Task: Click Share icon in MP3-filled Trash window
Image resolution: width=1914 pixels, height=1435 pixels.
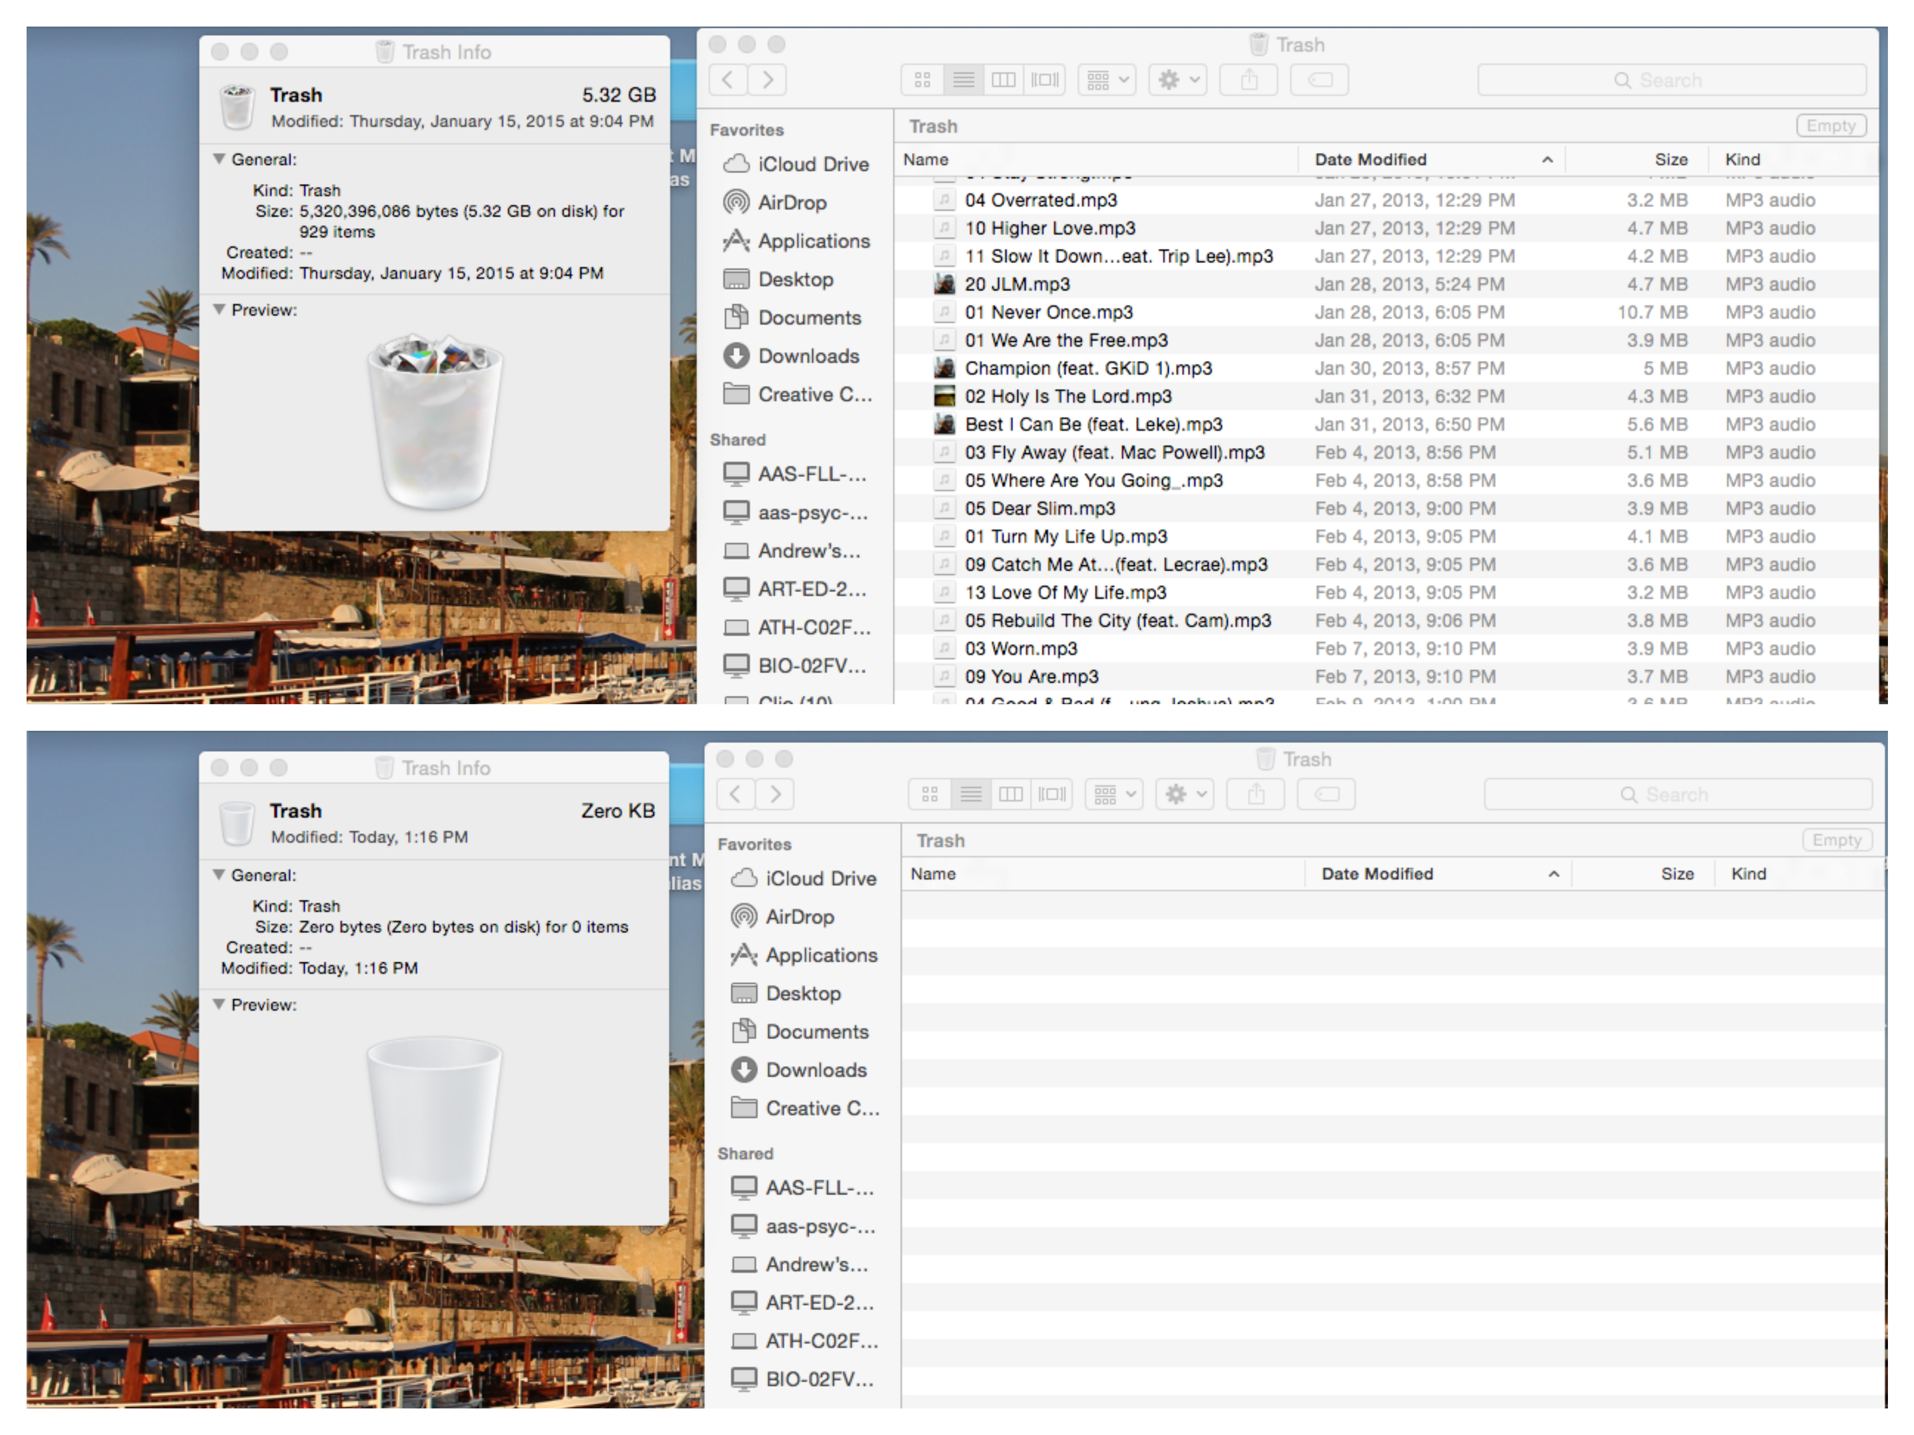Action: pos(1248,80)
